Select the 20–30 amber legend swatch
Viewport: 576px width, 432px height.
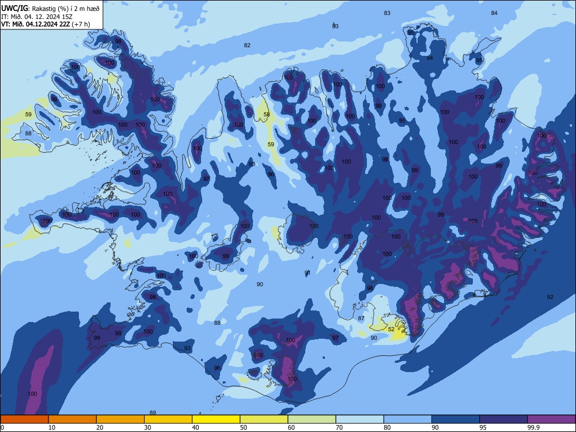point(120,419)
